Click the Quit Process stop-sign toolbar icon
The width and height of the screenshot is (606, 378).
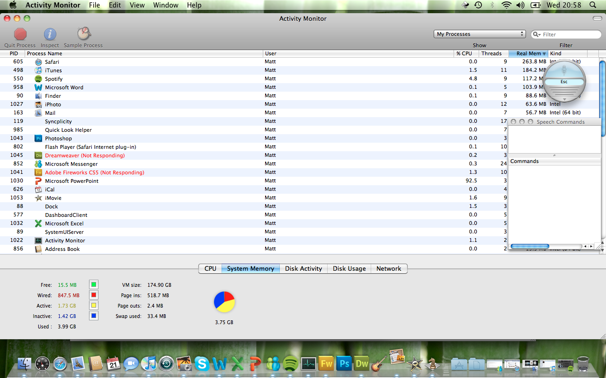tap(20, 34)
